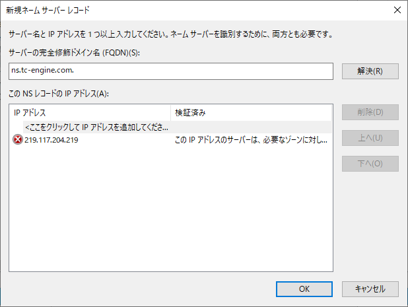Click the 上へ(U) move up button
Image resolution: width=408 pixels, height=307 pixels.
tap(370, 138)
